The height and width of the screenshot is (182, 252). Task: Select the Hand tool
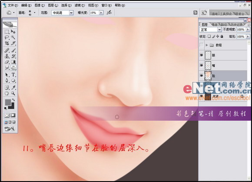click(x=7, y=93)
